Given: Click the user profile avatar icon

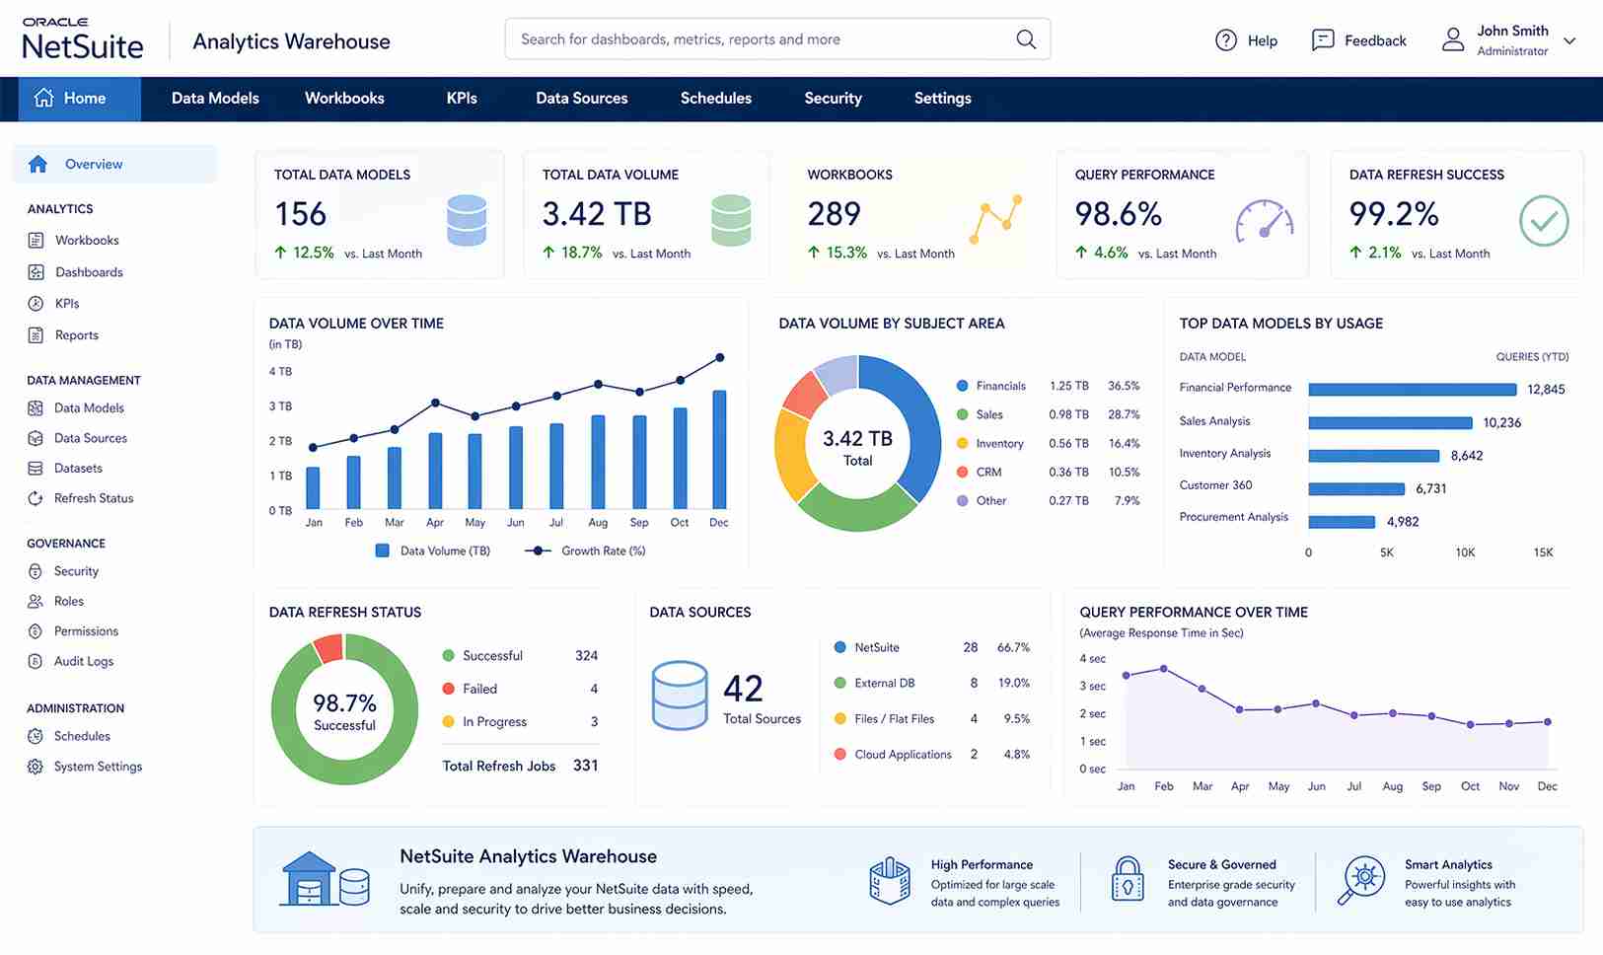Looking at the screenshot, I should coord(1453,39).
